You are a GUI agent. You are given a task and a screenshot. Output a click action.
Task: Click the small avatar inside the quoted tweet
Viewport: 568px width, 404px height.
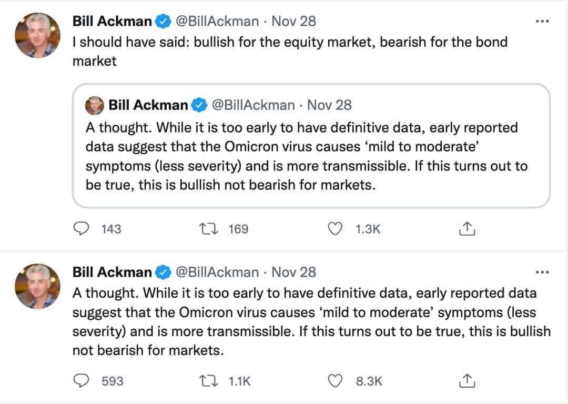95,105
